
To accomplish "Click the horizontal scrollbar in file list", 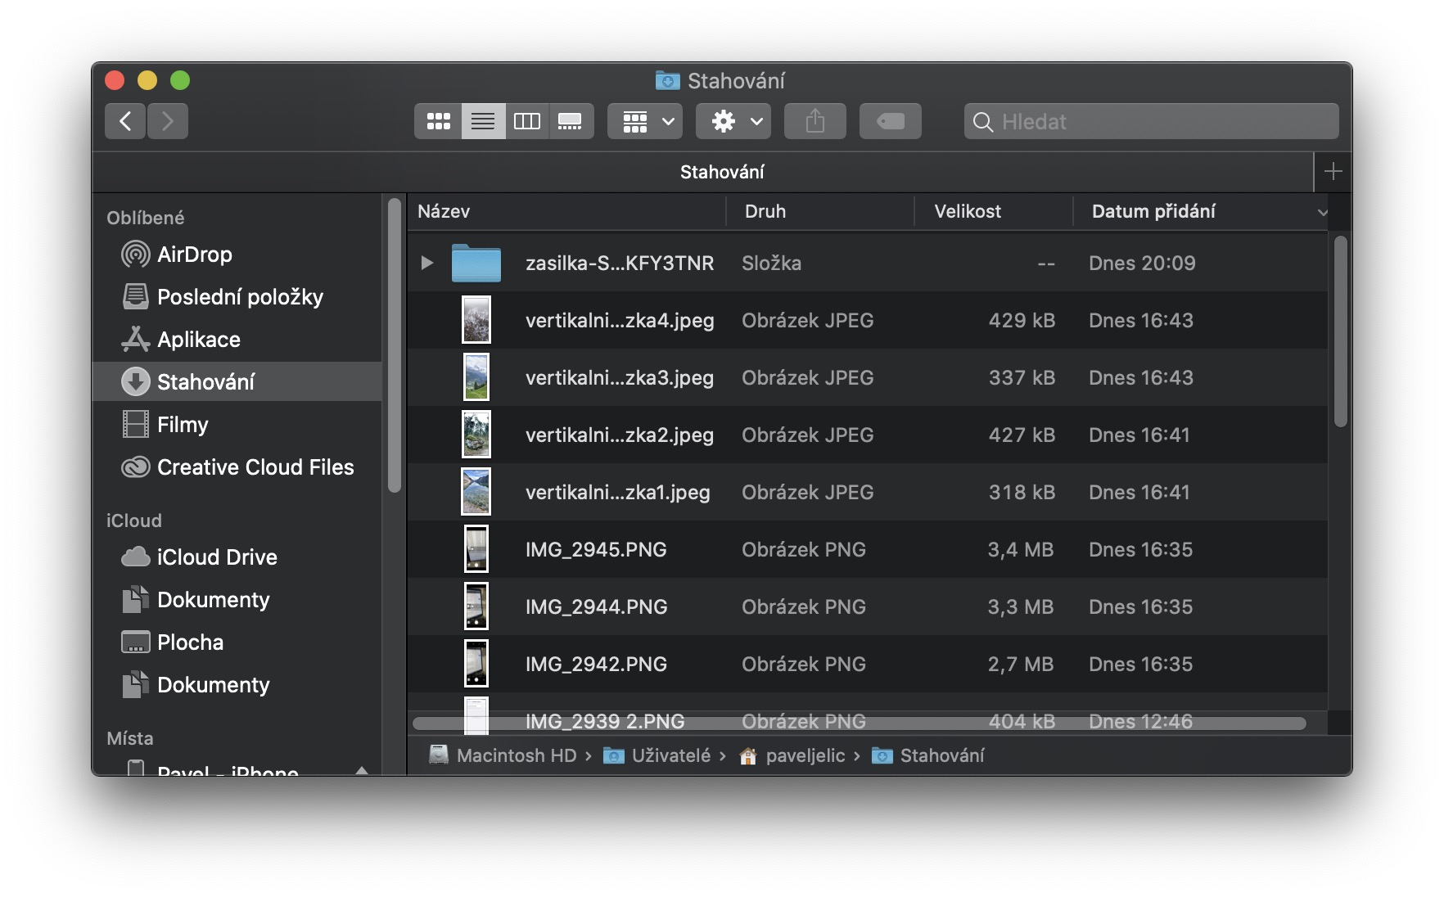I will 859,723.
